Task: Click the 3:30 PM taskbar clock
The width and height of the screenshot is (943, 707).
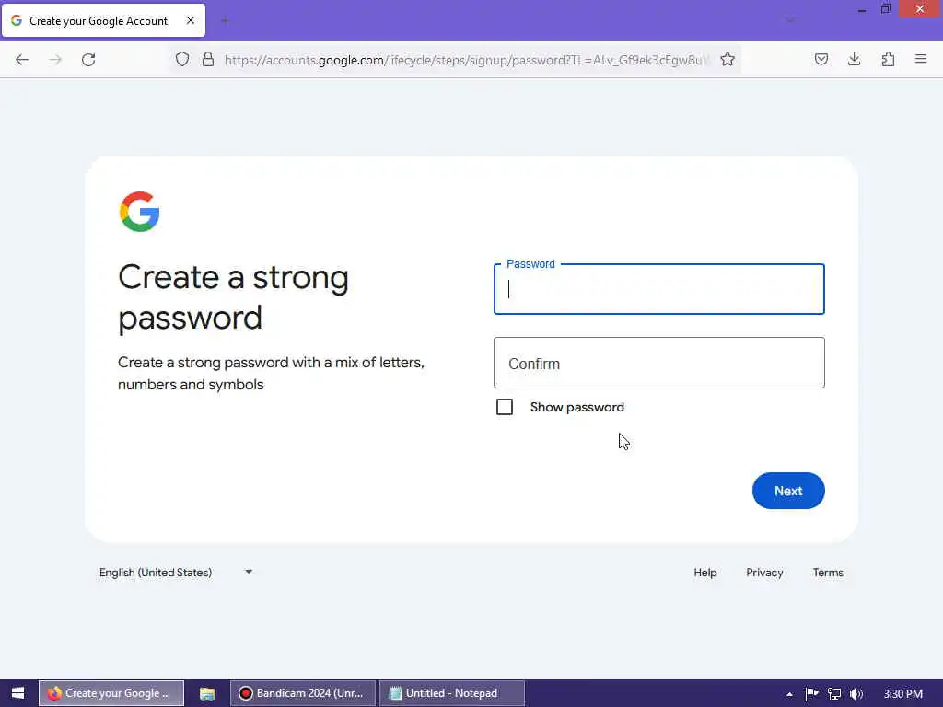Action: (902, 694)
